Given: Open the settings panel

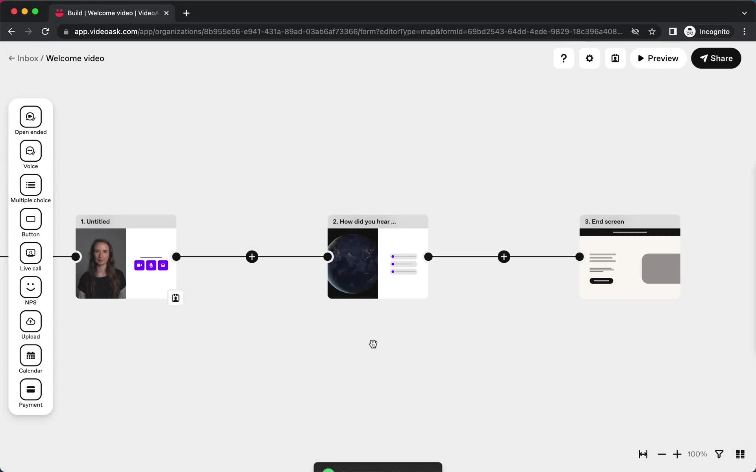Looking at the screenshot, I should pyautogui.click(x=589, y=58).
